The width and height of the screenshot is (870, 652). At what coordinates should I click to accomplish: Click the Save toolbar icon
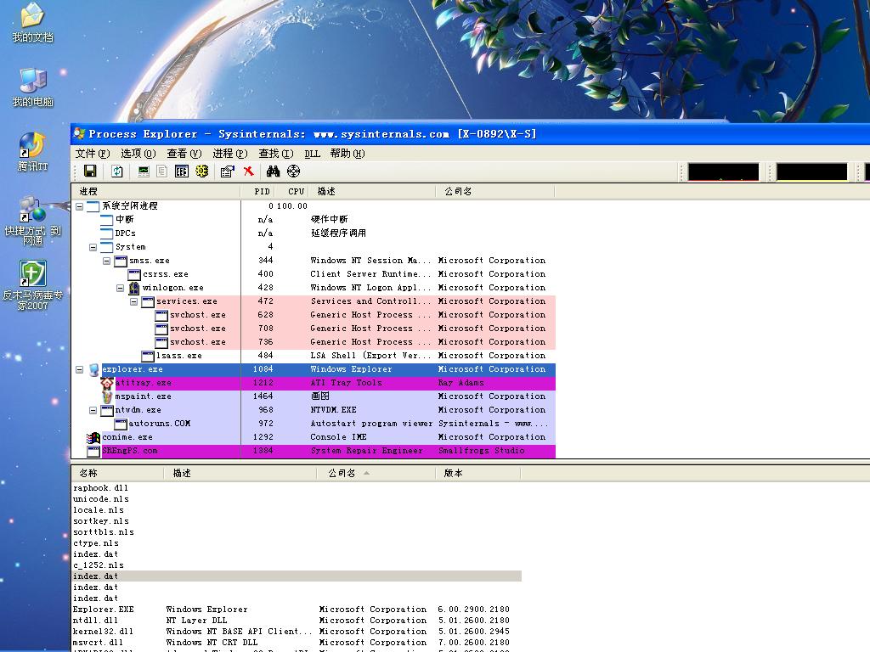[90, 171]
